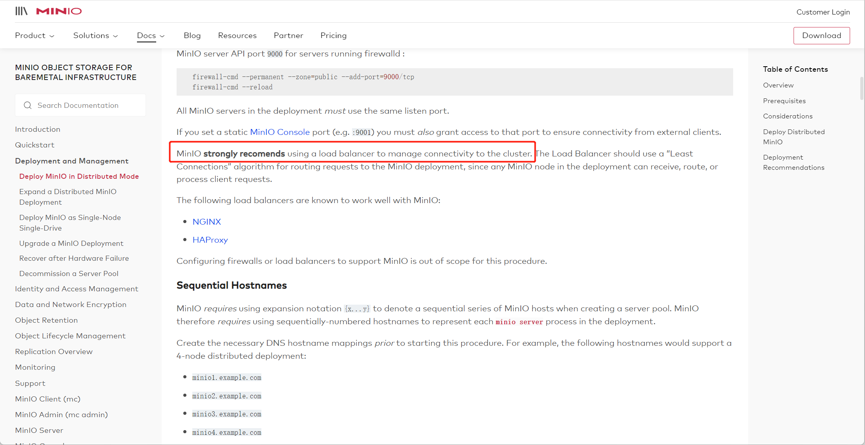
Task: Open Upgrade a MinIO Deployment
Action: click(71, 243)
